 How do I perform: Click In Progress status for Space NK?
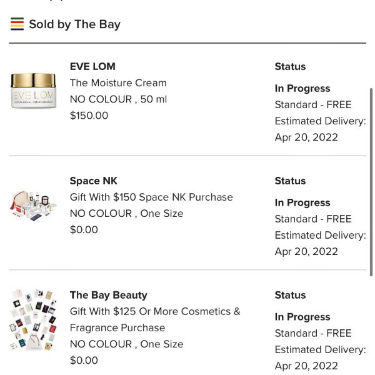click(x=302, y=202)
